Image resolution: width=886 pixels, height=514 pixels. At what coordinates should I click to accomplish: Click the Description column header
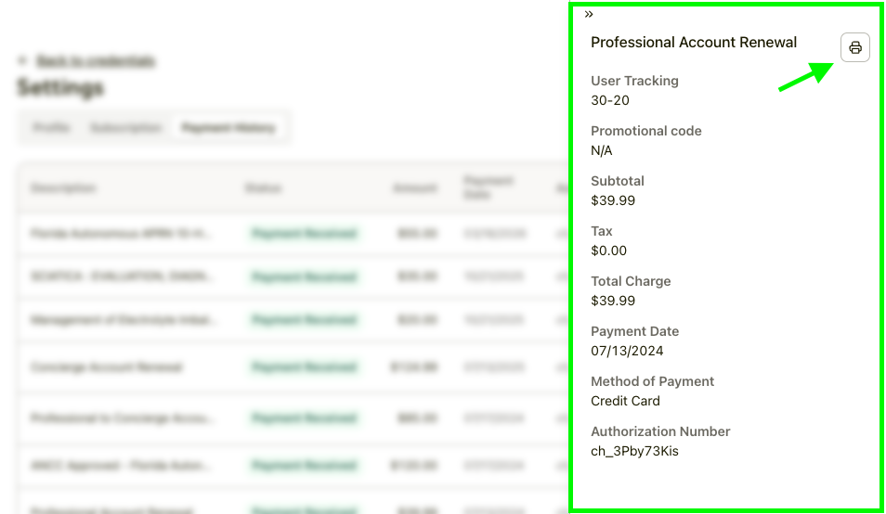(x=63, y=188)
